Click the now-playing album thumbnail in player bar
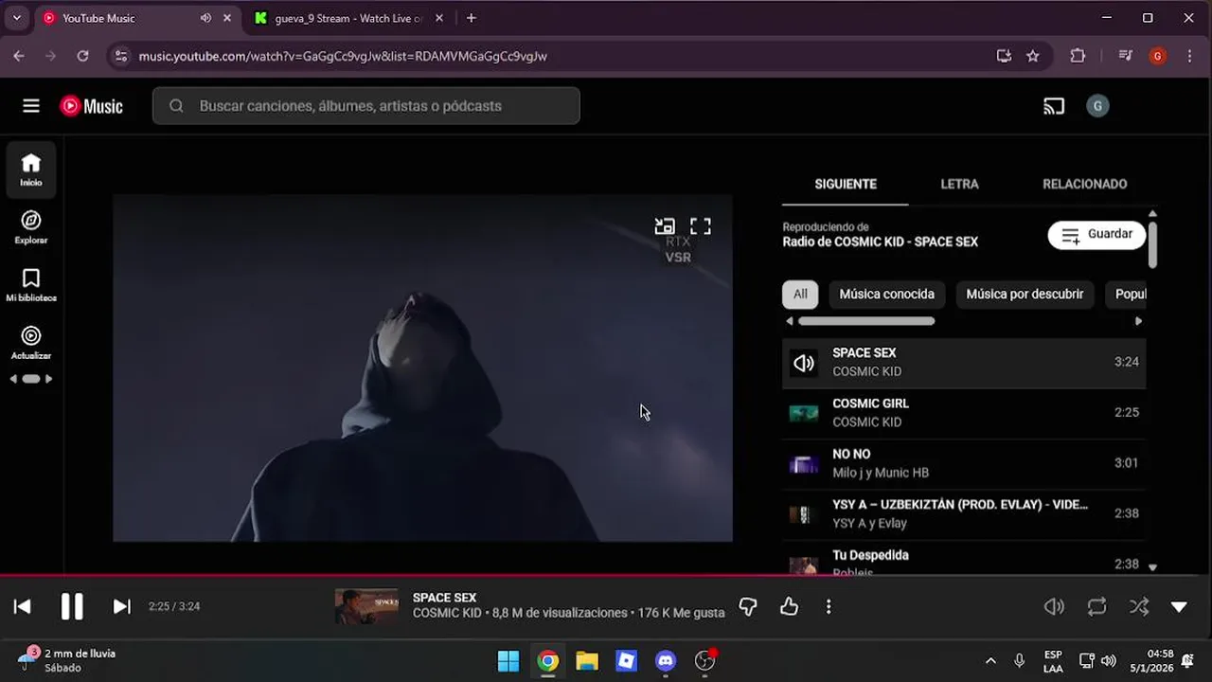Viewport: 1212px width, 682px height. (x=366, y=606)
